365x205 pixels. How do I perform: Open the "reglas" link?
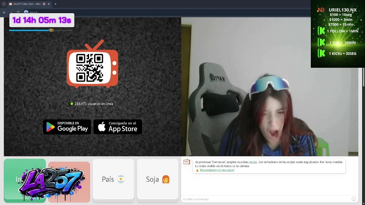pyautogui.click(x=253, y=162)
